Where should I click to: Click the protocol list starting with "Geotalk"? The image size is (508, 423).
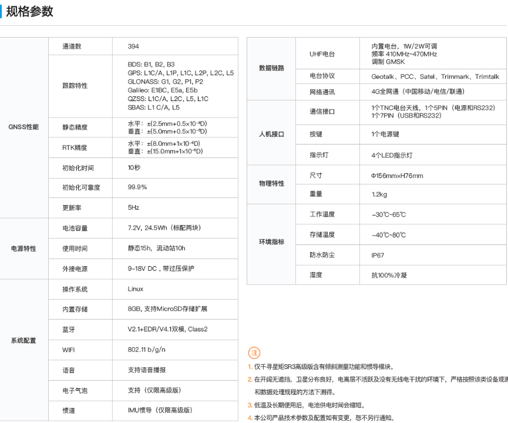click(x=435, y=76)
